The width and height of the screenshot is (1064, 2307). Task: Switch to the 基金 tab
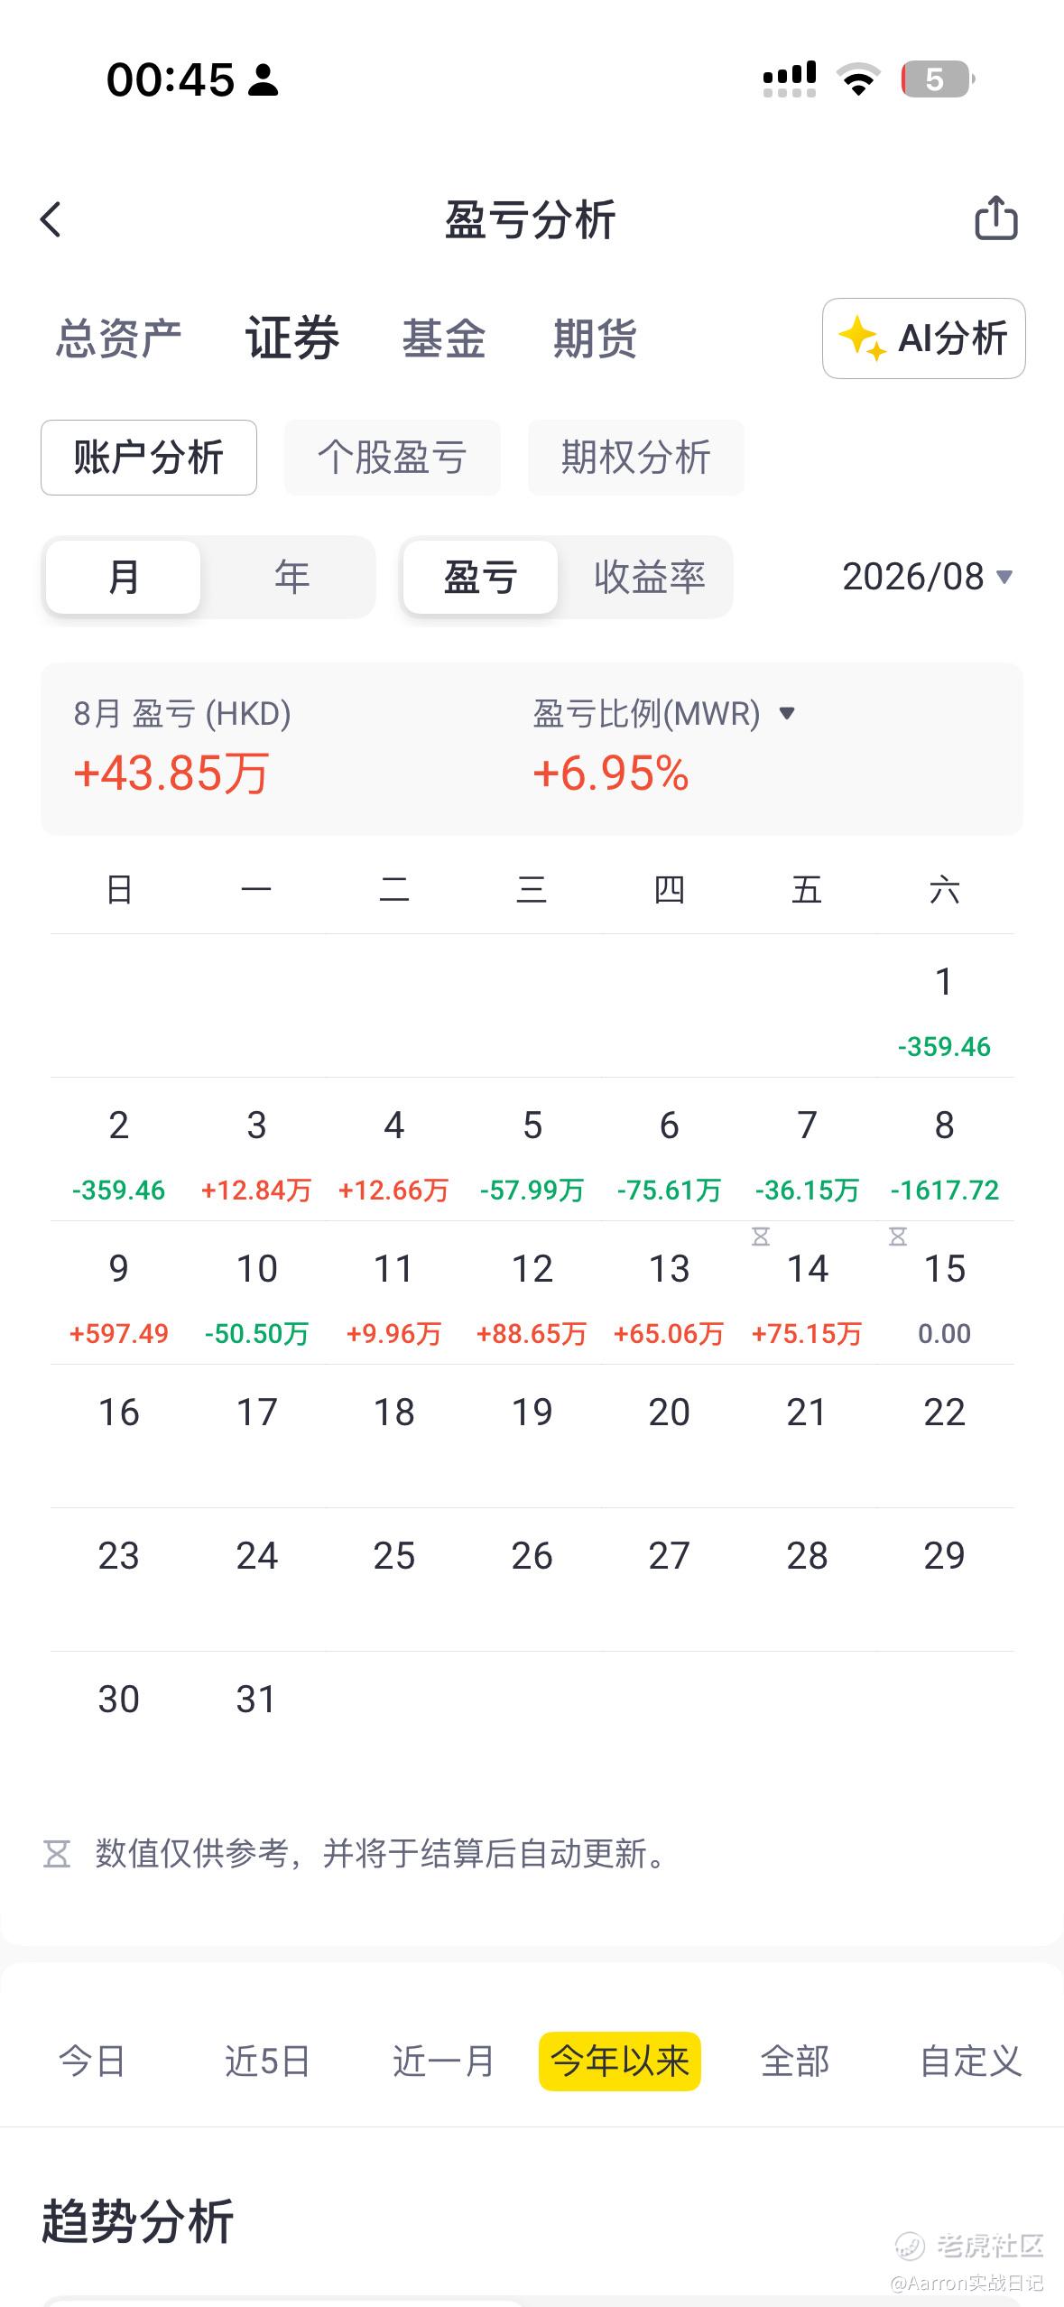[x=444, y=338]
